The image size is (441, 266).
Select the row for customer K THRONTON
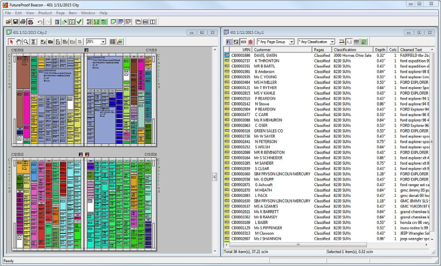[x=328, y=61]
